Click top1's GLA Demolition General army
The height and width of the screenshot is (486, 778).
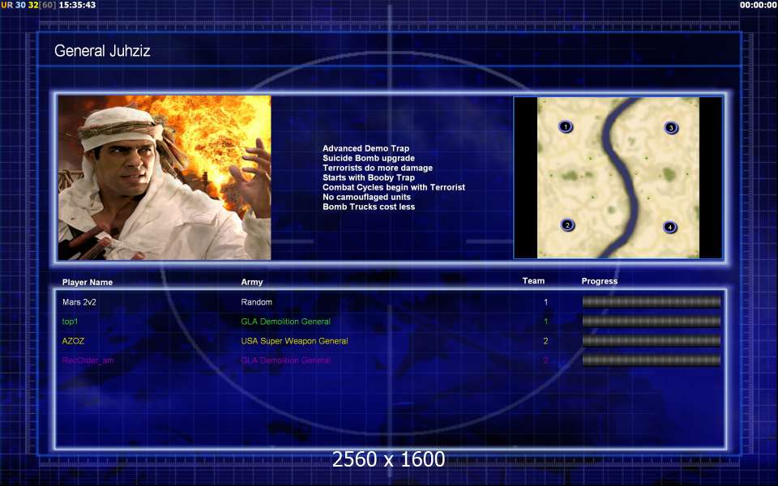coord(286,322)
